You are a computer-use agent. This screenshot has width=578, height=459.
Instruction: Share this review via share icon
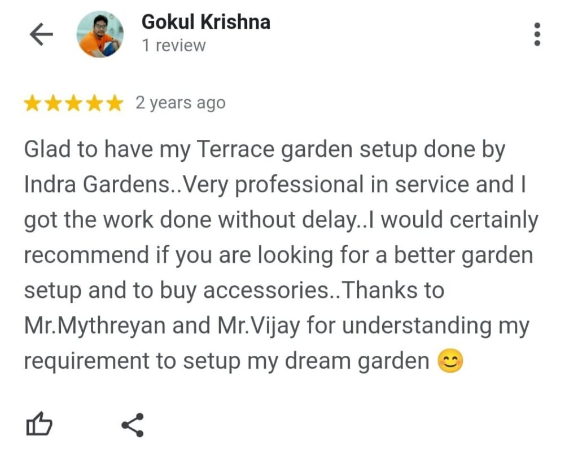(133, 425)
